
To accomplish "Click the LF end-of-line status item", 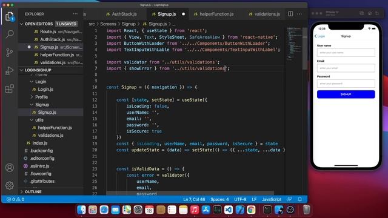I will coord(254,199).
